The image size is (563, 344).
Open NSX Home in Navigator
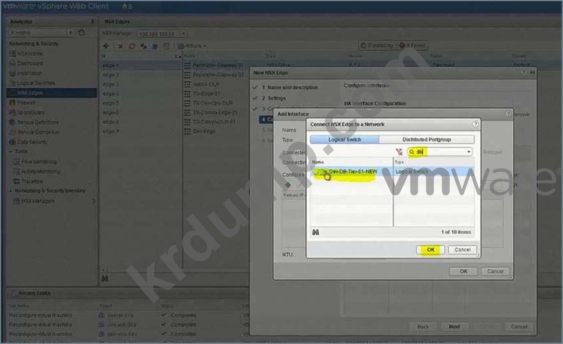point(30,53)
